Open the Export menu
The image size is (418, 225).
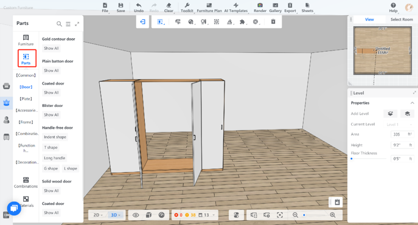tap(290, 8)
